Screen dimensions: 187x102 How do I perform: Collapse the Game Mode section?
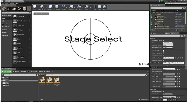point(151,67)
